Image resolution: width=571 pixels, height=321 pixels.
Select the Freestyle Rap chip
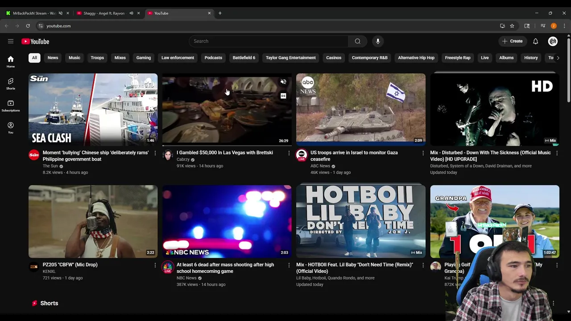point(458,58)
